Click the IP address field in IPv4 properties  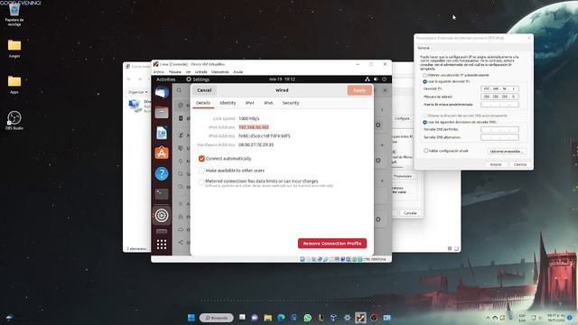(x=499, y=88)
